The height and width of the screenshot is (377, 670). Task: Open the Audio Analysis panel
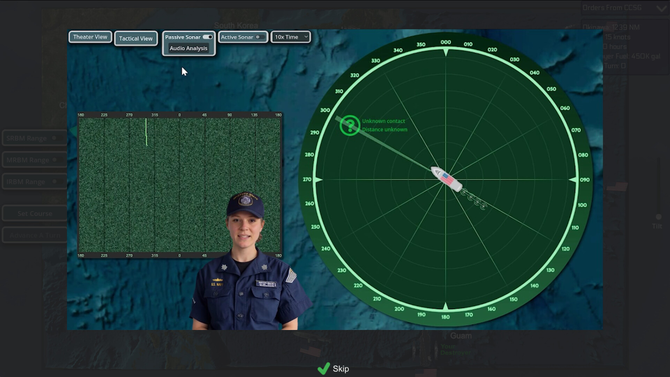pyautogui.click(x=188, y=48)
